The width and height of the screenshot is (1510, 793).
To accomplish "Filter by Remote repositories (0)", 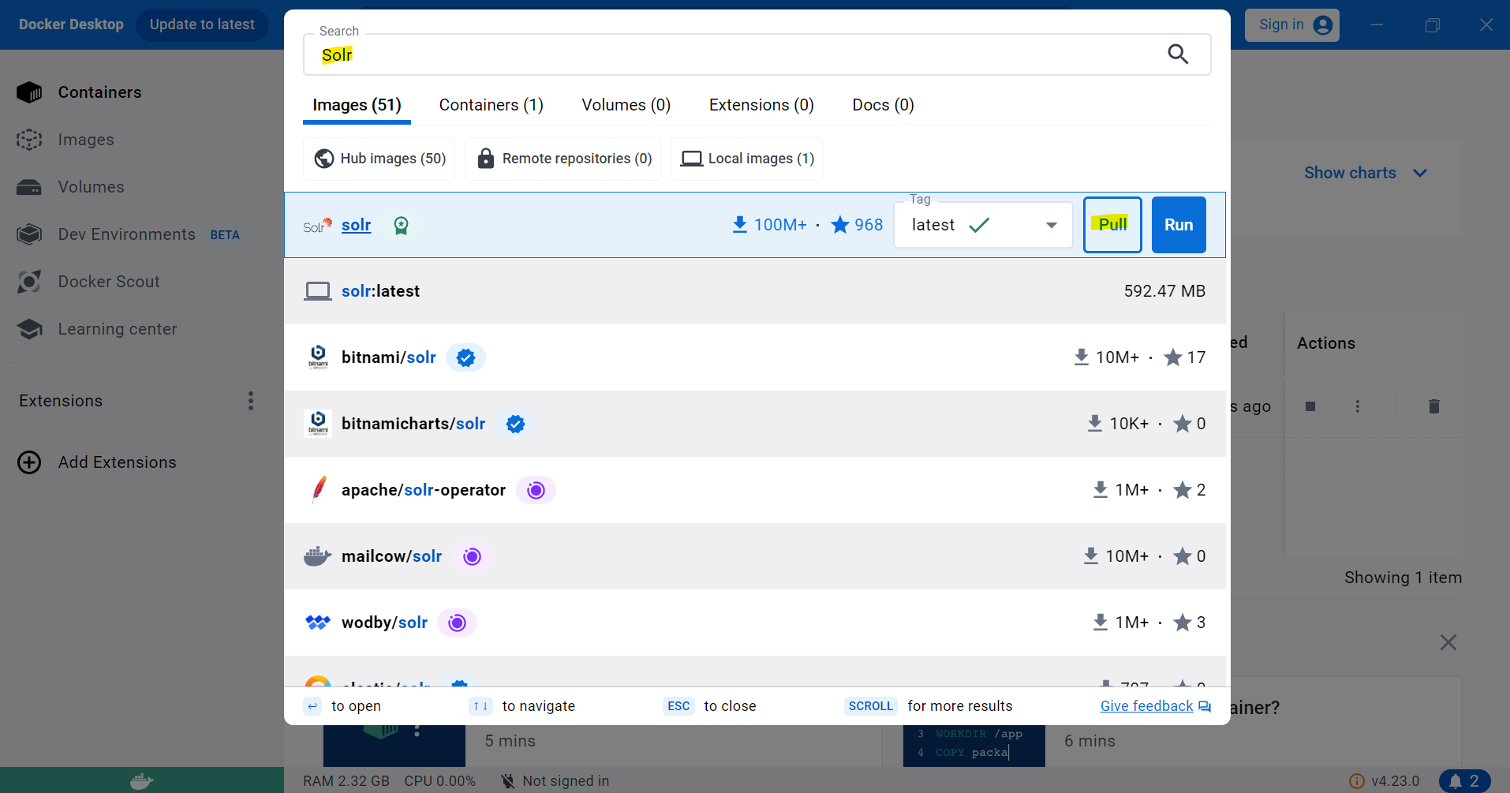I will pos(563,159).
